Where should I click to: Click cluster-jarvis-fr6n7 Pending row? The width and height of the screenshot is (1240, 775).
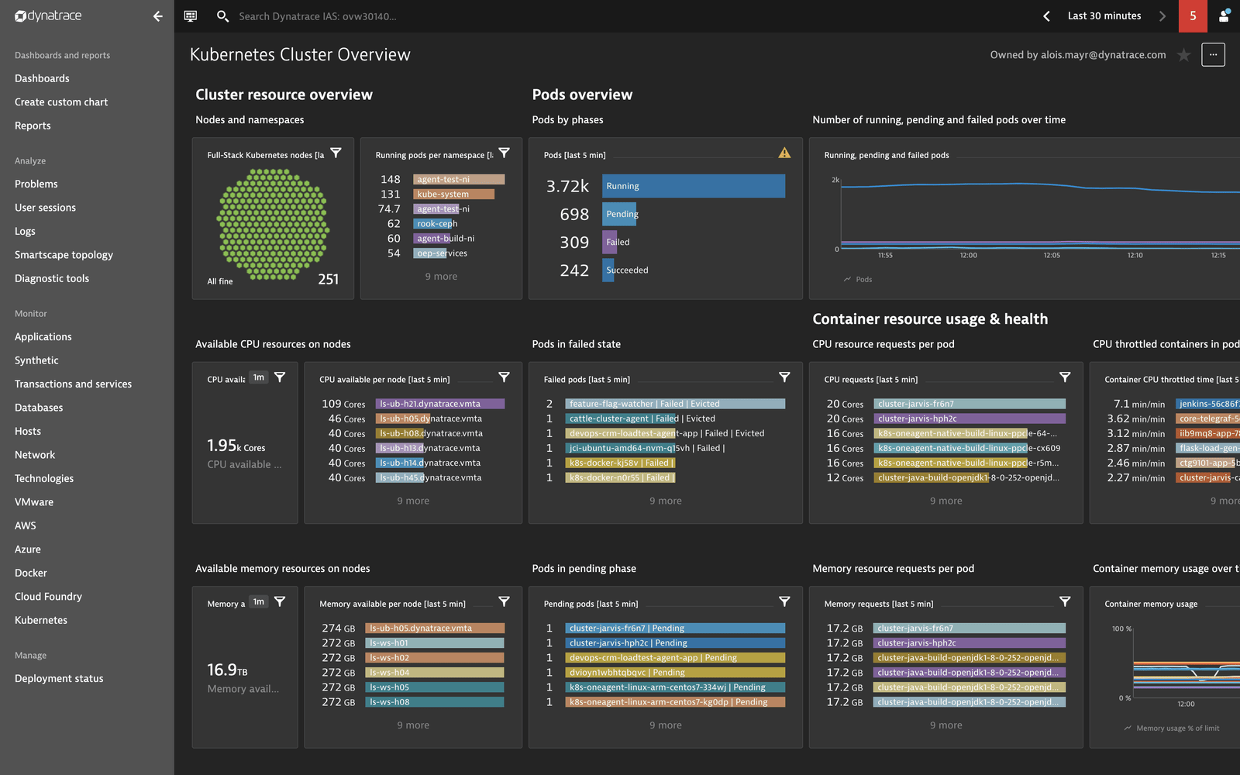coord(666,629)
